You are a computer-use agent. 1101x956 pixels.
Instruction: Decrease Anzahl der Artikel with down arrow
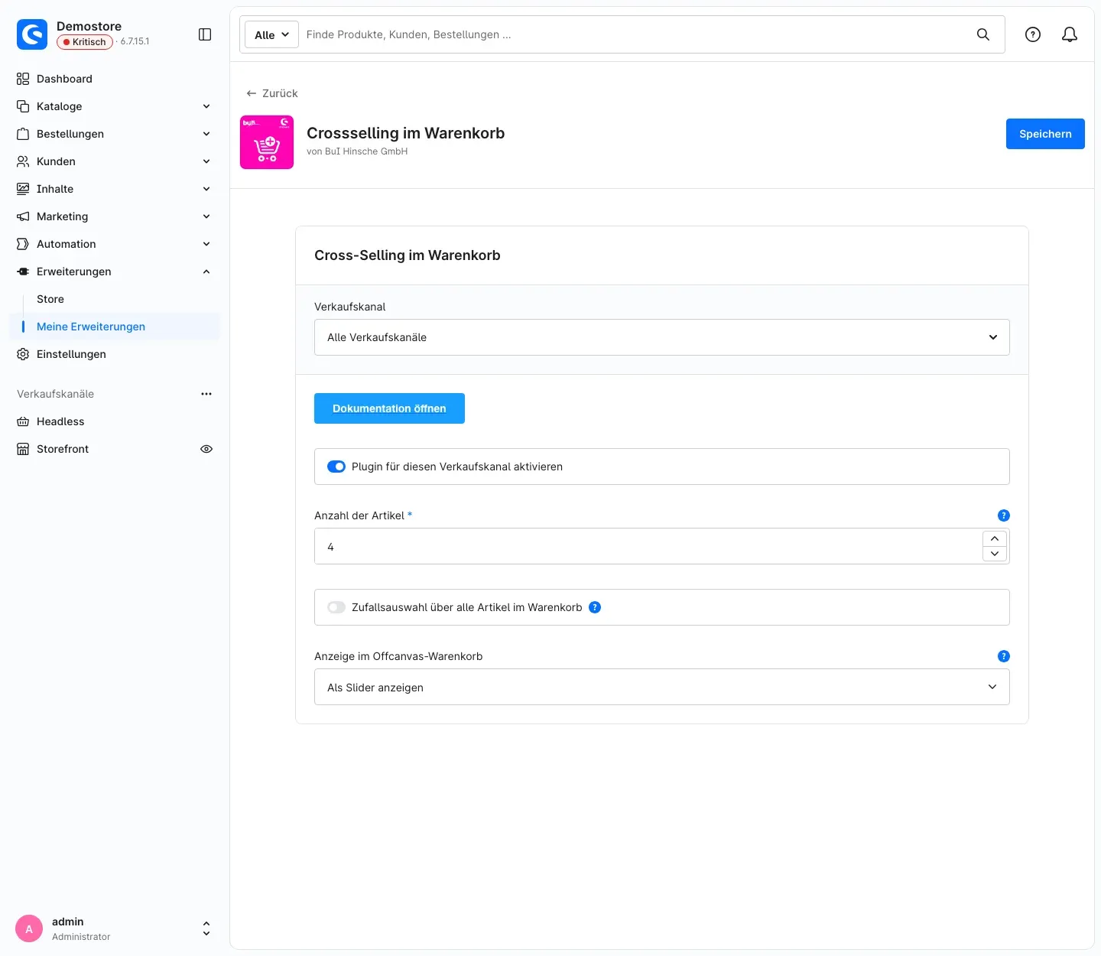click(x=995, y=554)
